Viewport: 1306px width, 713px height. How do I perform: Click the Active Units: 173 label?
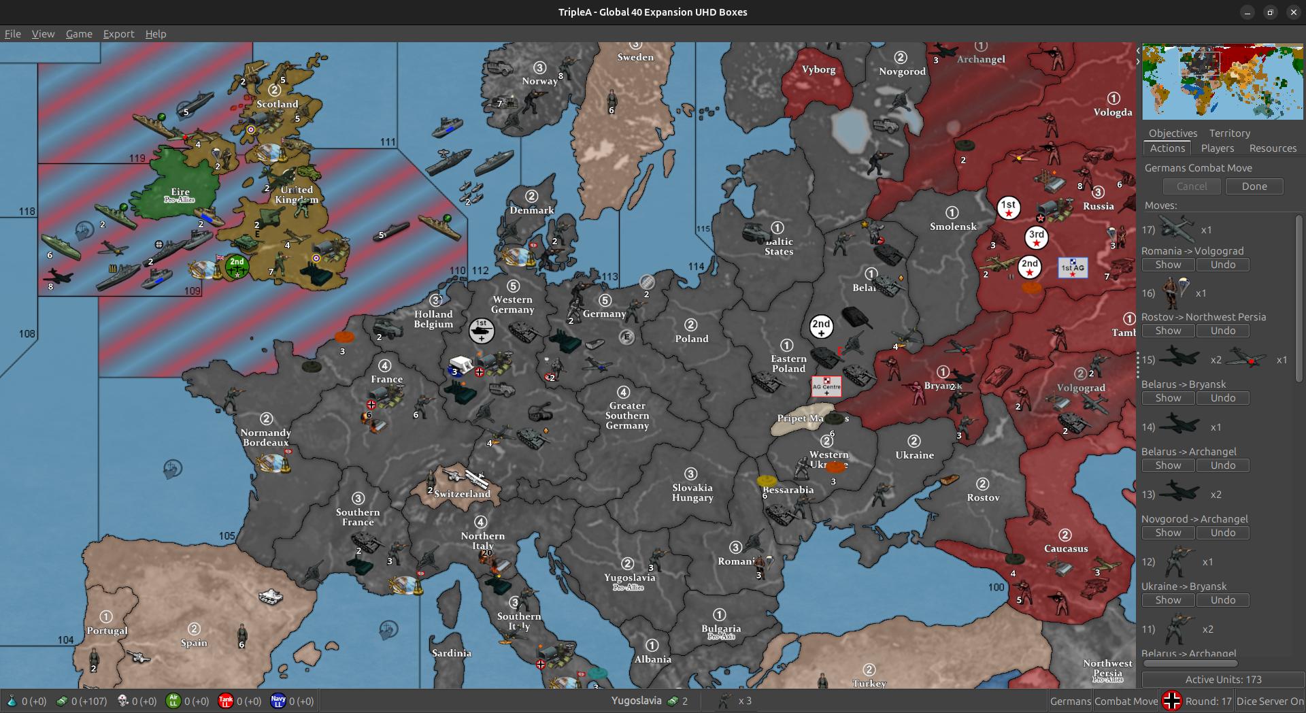pos(1222,679)
